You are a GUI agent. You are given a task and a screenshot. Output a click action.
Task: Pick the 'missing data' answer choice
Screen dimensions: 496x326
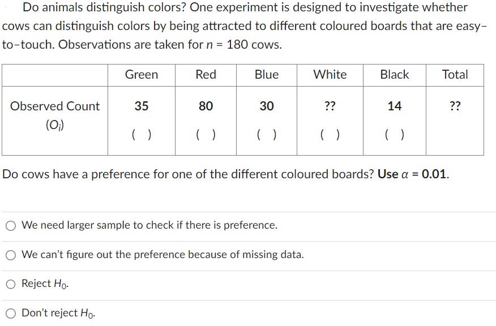(x=10, y=254)
